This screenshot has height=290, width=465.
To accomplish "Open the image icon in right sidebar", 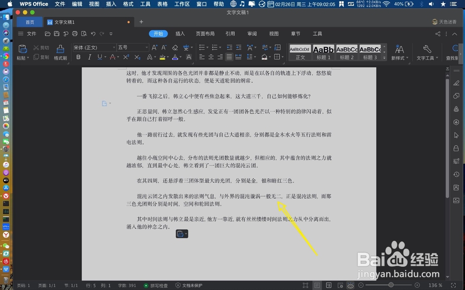I will click(x=456, y=200).
